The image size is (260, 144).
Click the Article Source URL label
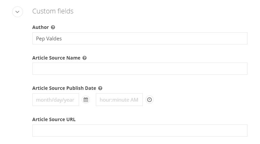point(54,119)
